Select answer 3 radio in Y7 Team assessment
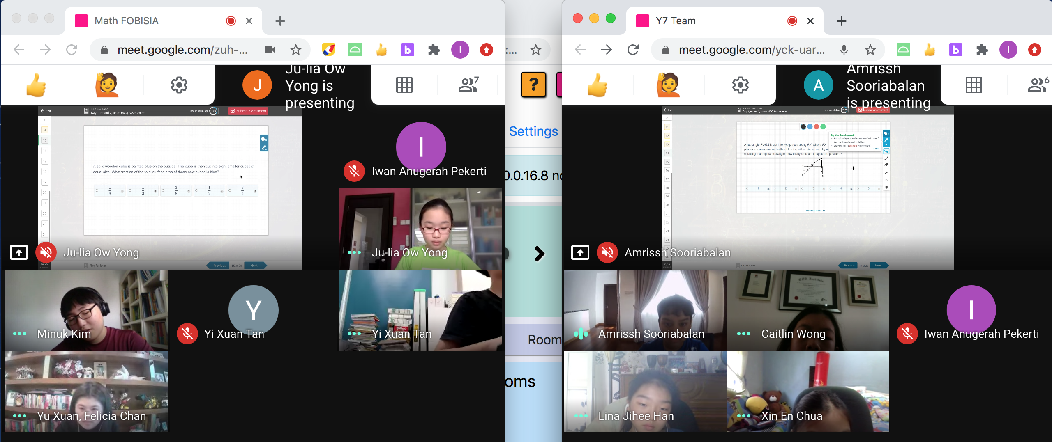Viewport: 1052px width, 442px height. click(803, 188)
